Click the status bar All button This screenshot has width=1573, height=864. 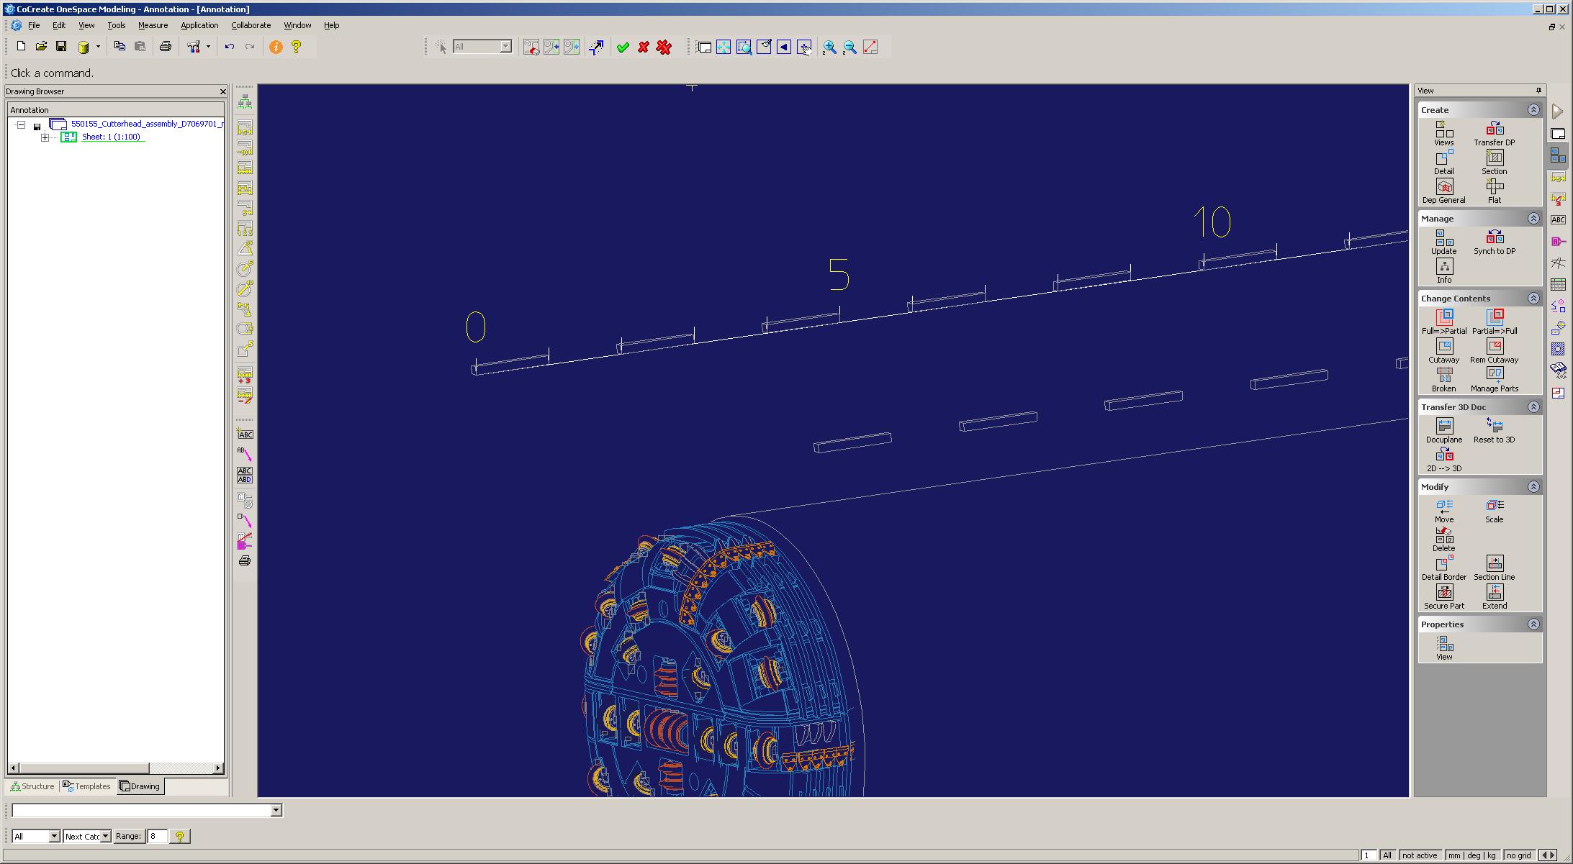(x=1387, y=855)
